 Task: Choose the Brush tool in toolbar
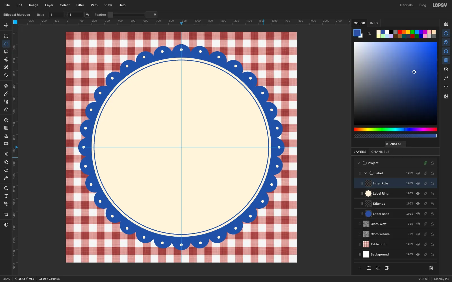click(6, 86)
